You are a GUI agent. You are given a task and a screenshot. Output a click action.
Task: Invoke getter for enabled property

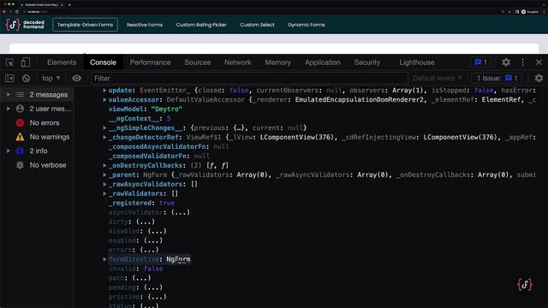coord(153,240)
